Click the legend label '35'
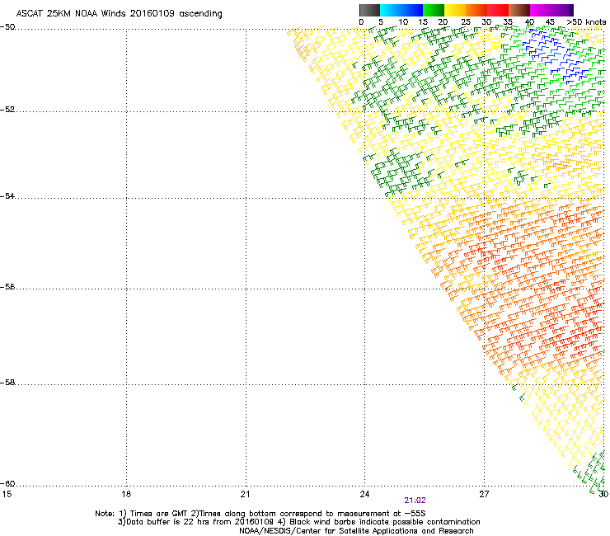Image resolution: width=610 pixels, height=536 pixels. coord(508,22)
